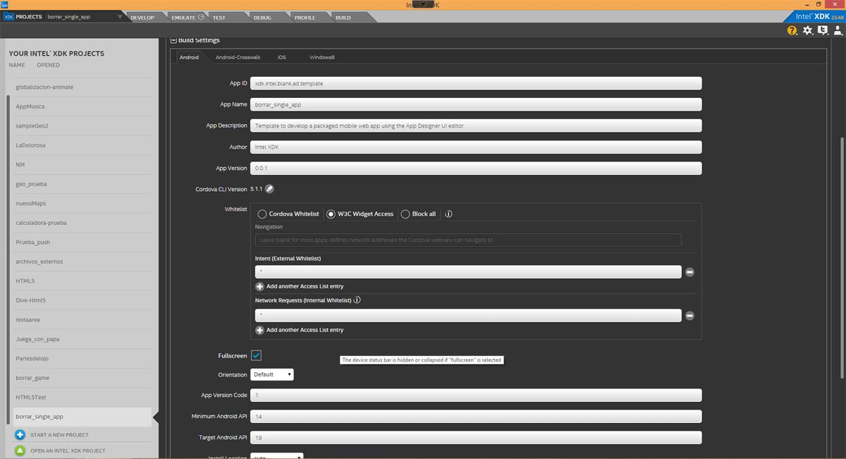Select the Block all radio option

405,214
